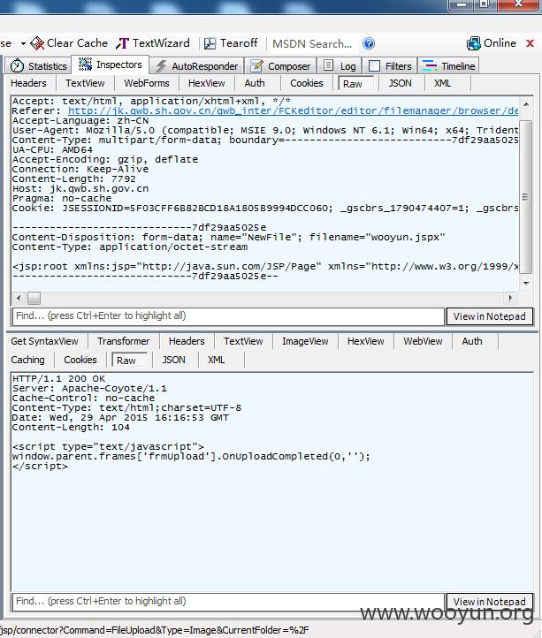The image size is (542, 638).
Task: Open response Cookies tab
Action: pos(80,360)
